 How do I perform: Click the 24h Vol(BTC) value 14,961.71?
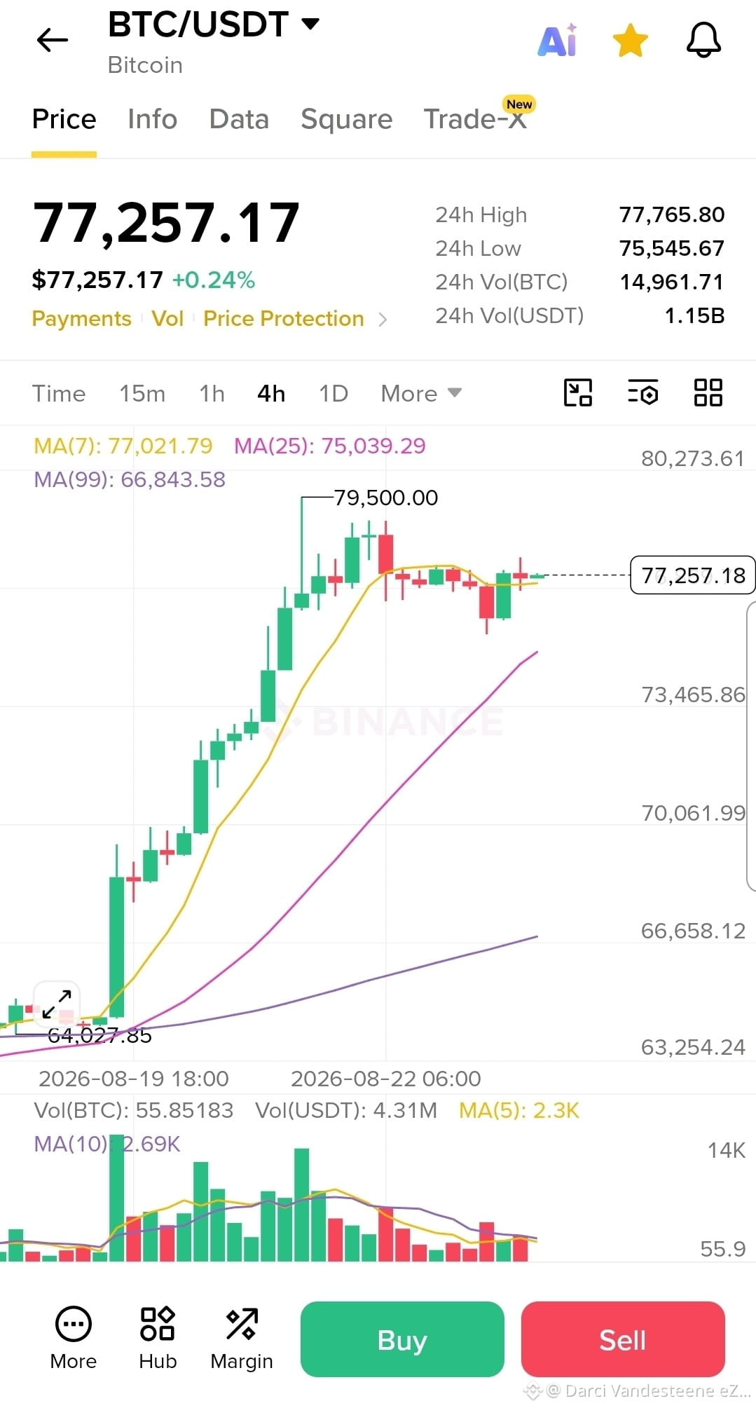coord(672,282)
